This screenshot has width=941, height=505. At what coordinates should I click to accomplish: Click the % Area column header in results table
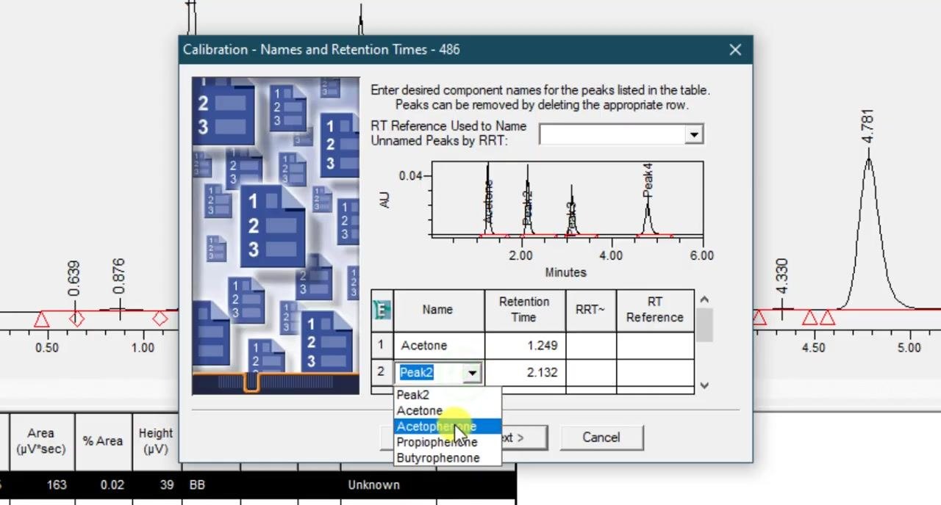click(x=103, y=441)
